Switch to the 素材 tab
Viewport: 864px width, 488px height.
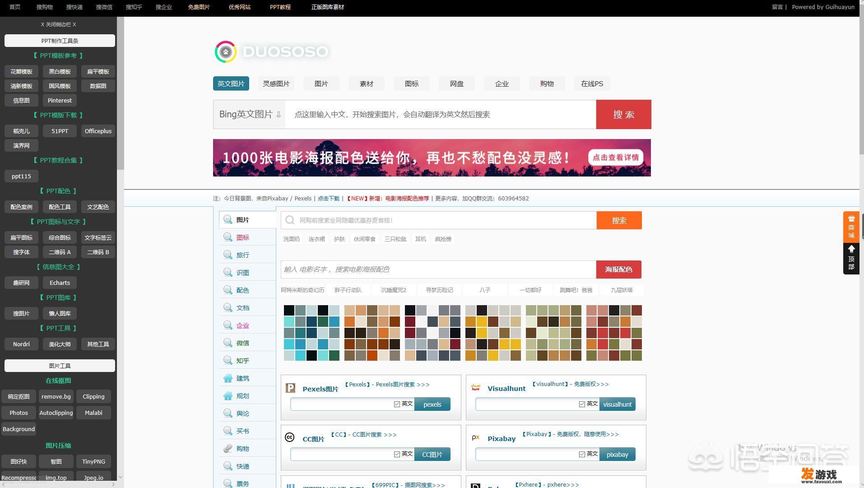coord(367,84)
